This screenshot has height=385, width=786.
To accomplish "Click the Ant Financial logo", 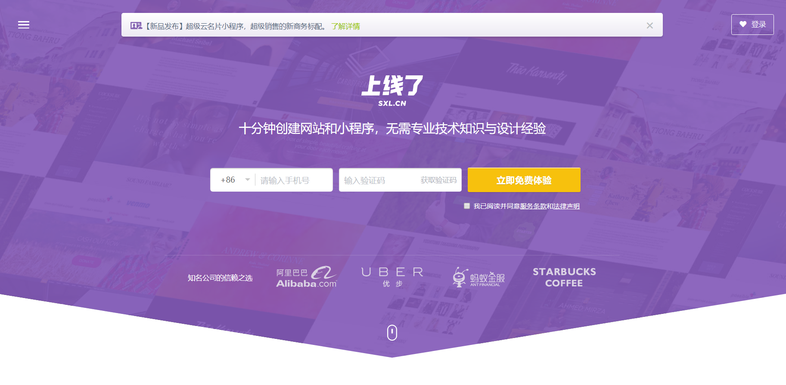I will pyautogui.click(x=478, y=277).
